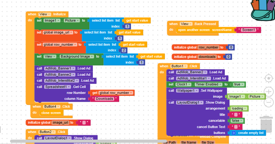Open Wallpaper1 component dropdown
Image resolution: width=275 pixels, height=144 pixels.
point(187,90)
